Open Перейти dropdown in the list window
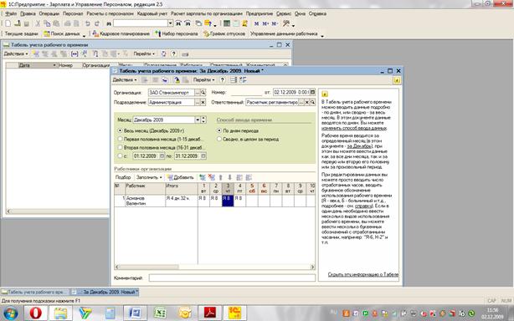The width and height of the screenshot is (514, 321). click(144, 54)
